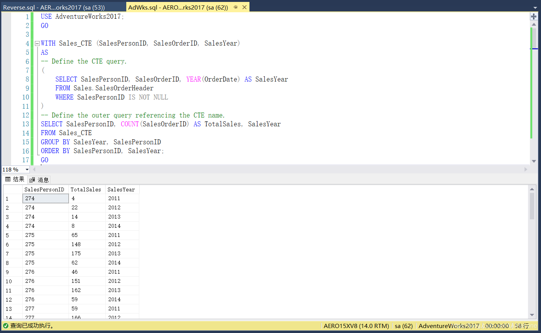This screenshot has width=541, height=333.
Task: Select the AdWks.sql document tab
Action: pos(178,7)
